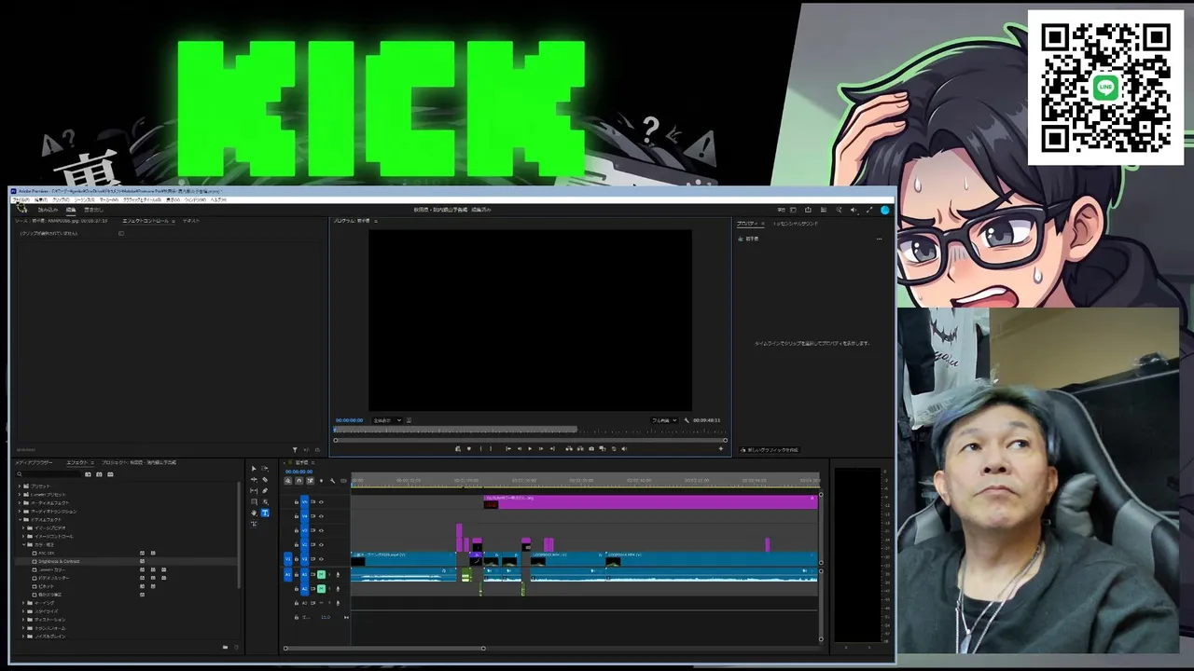Hide video track V3 with its eye

pyautogui.click(x=321, y=530)
